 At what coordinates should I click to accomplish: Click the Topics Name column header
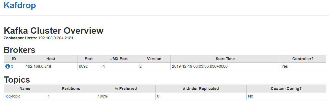click(25, 89)
